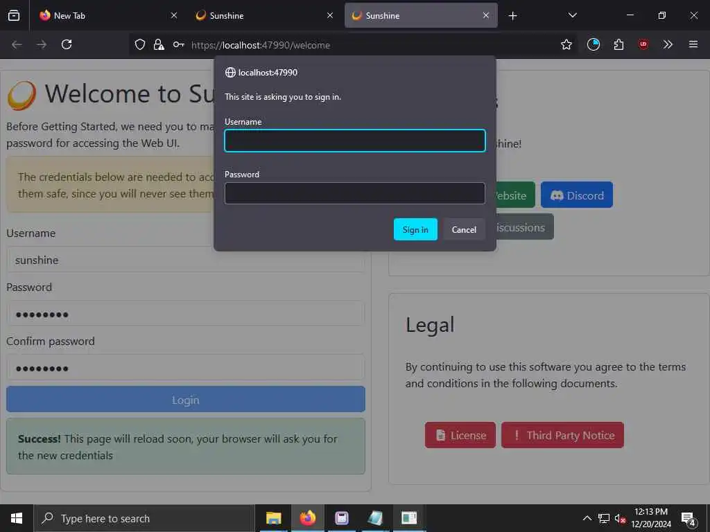The width and height of the screenshot is (710, 532).
Task: Cancel the sign-in dialog
Action: (x=464, y=229)
